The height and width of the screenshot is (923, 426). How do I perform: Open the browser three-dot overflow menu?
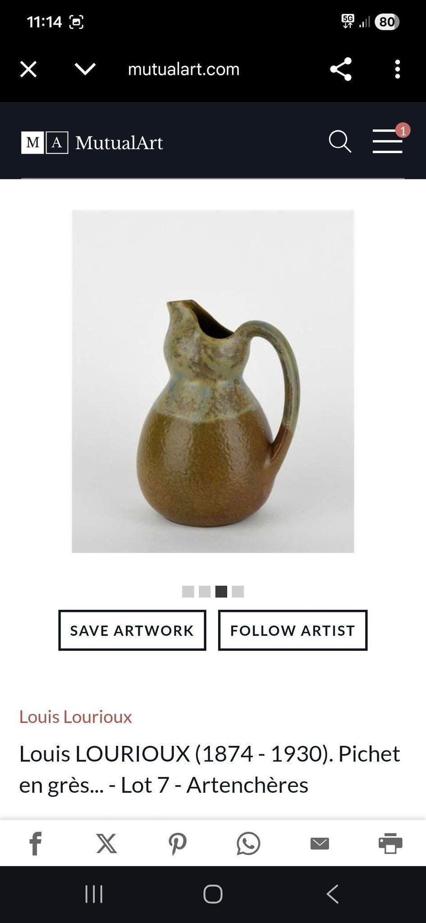click(397, 69)
